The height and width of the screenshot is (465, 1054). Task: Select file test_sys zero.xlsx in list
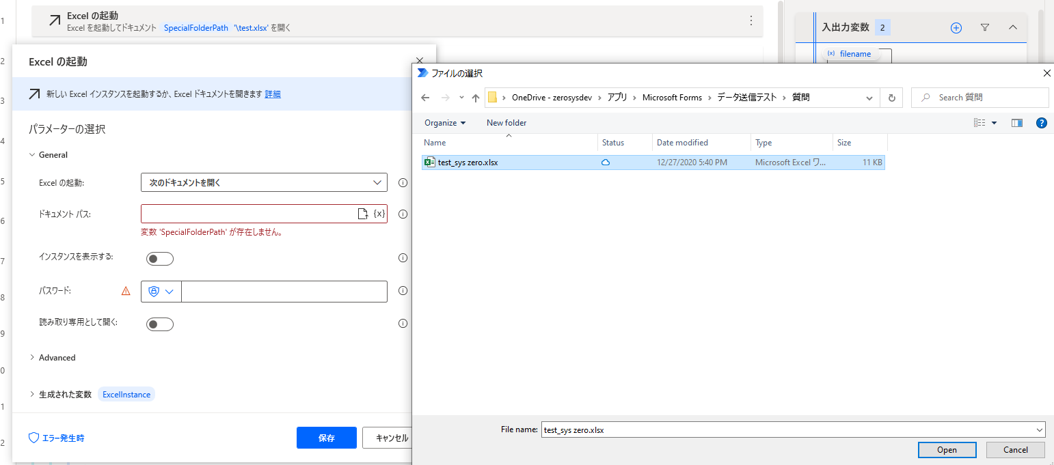pyautogui.click(x=653, y=163)
